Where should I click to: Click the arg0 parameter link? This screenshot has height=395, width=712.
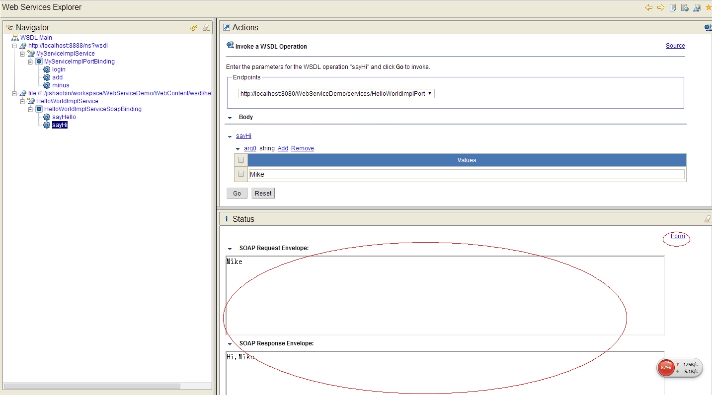(250, 148)
